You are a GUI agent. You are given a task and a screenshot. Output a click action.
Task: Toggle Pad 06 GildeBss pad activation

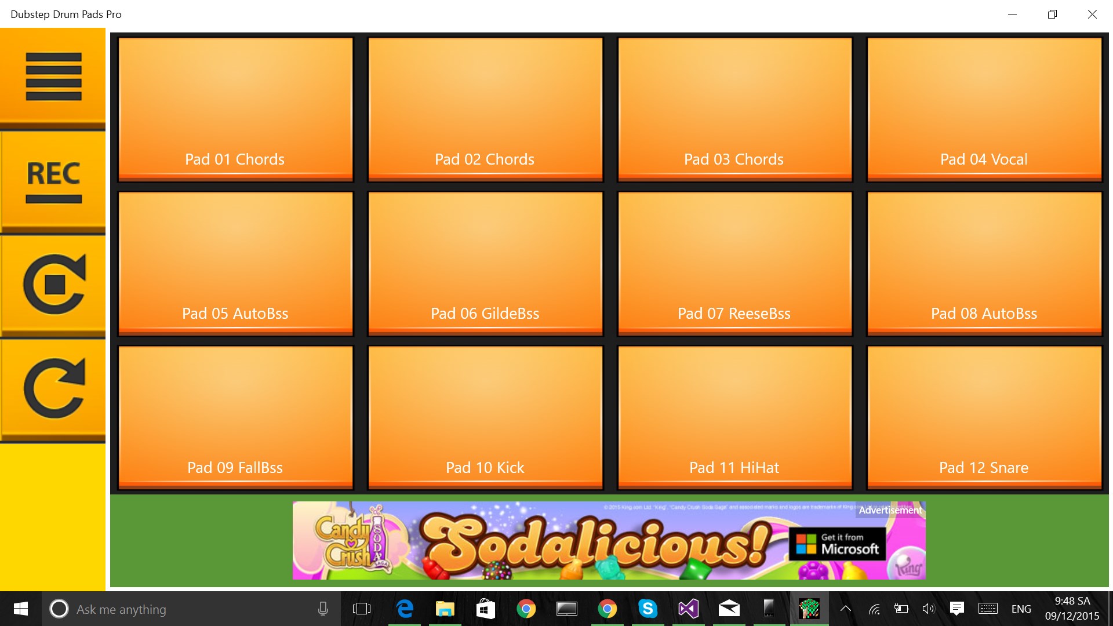(x=485, y=264)
